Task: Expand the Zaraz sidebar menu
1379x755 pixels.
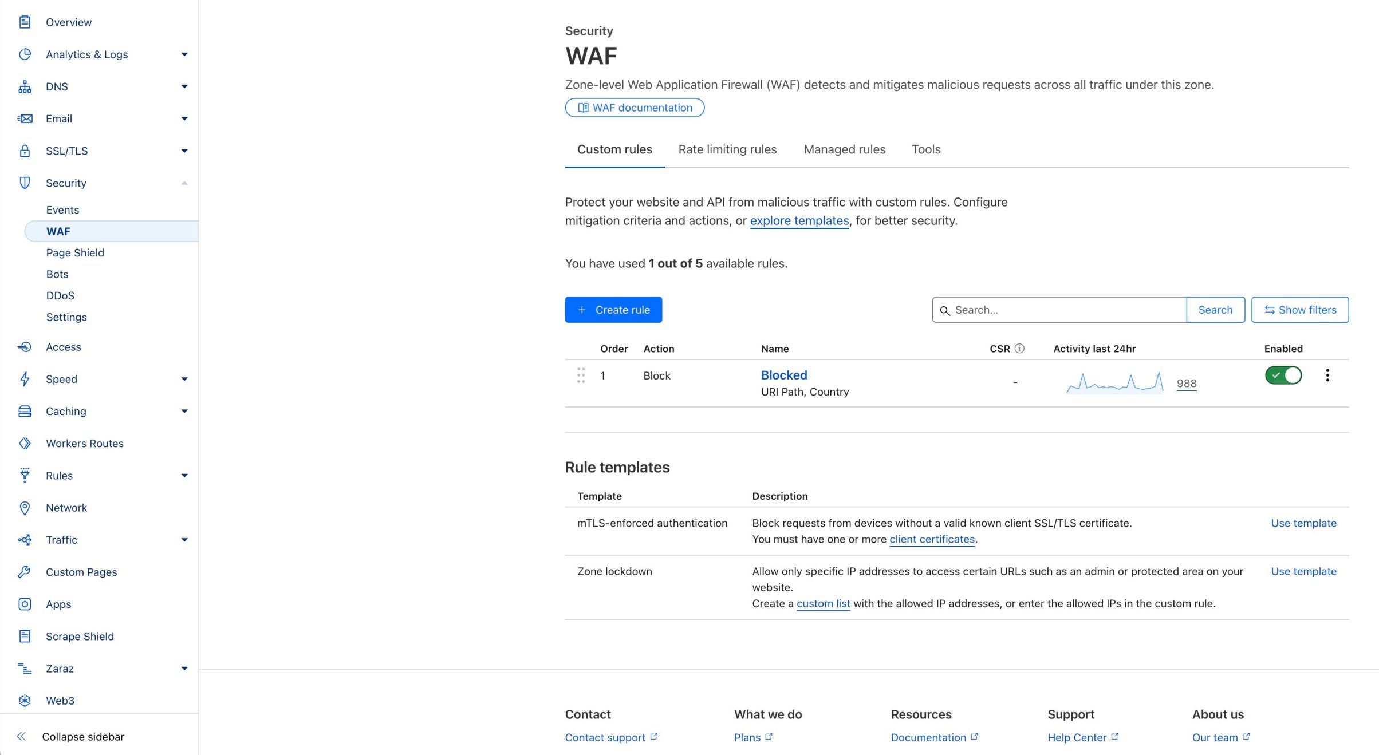Action: (x=182, y=667)
